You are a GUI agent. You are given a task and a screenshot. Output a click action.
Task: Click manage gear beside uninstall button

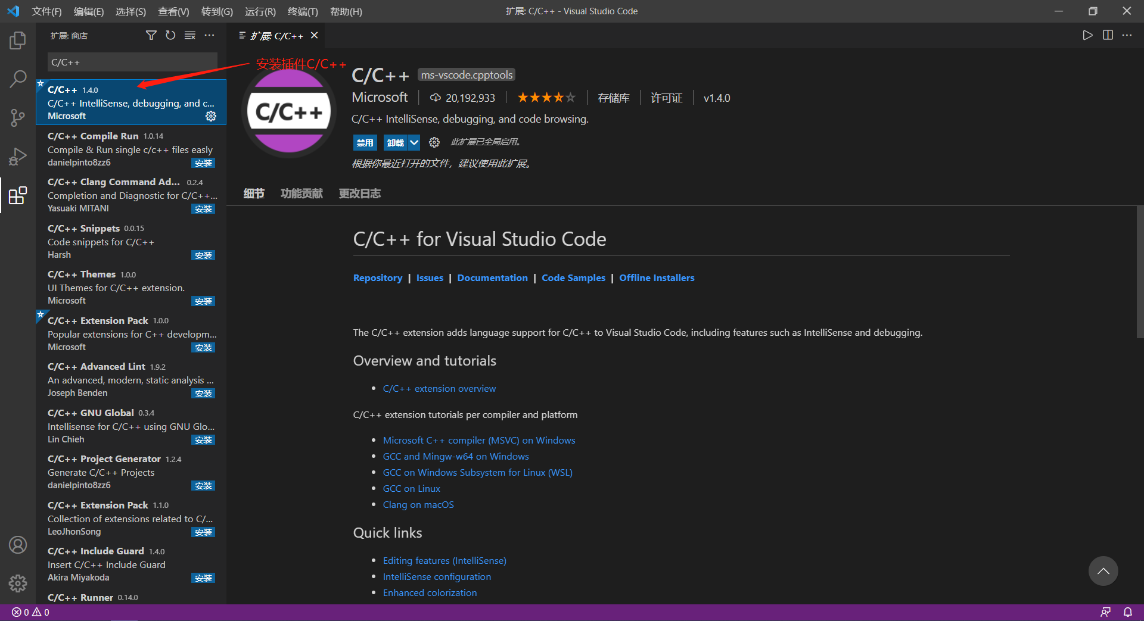pyautogui.click(x=434, y=142)
